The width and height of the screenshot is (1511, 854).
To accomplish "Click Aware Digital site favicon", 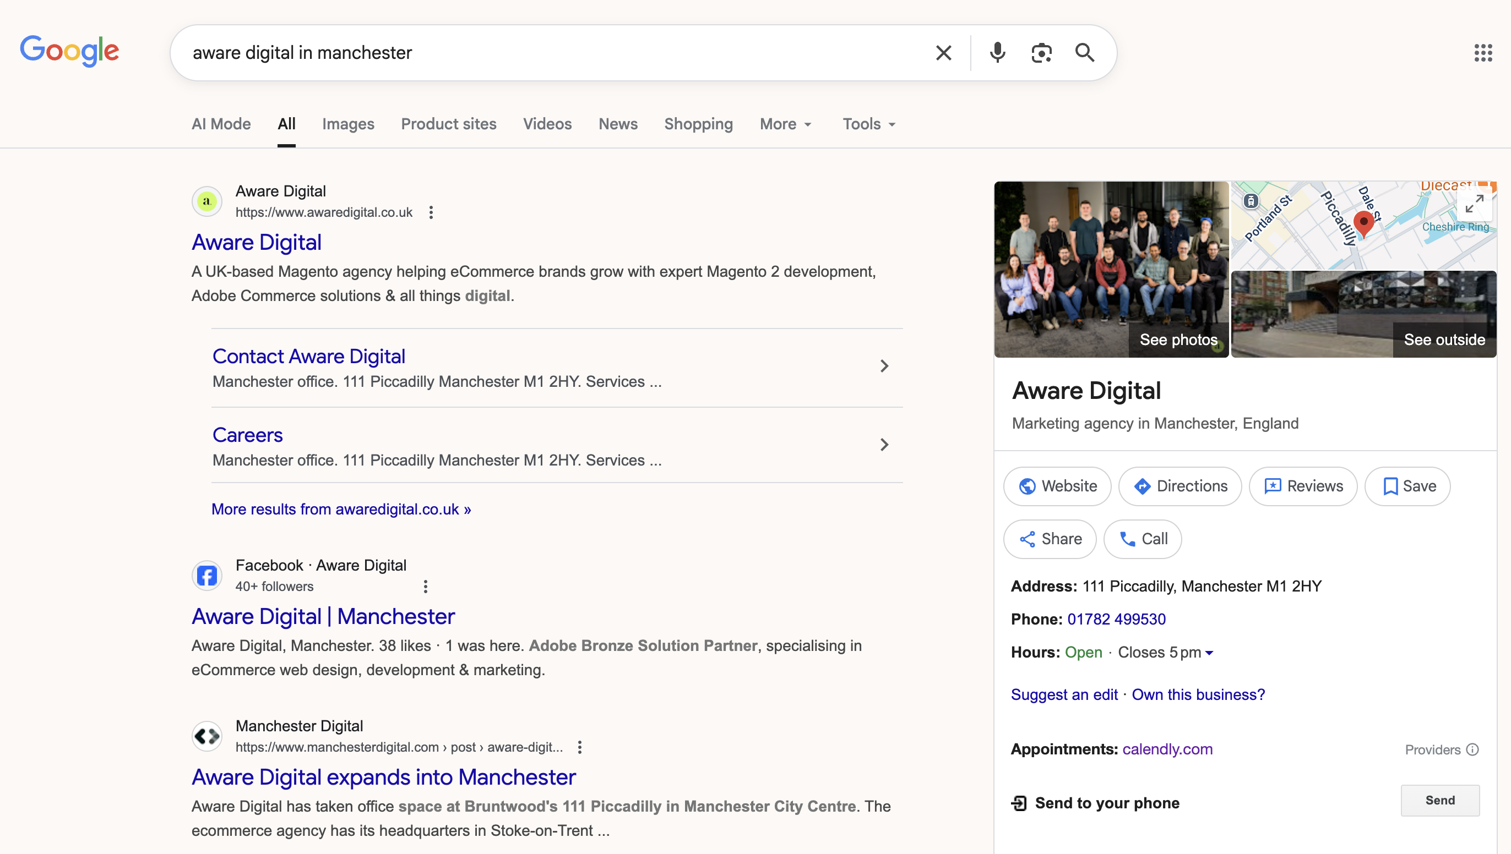I will (x=206, y=202).
